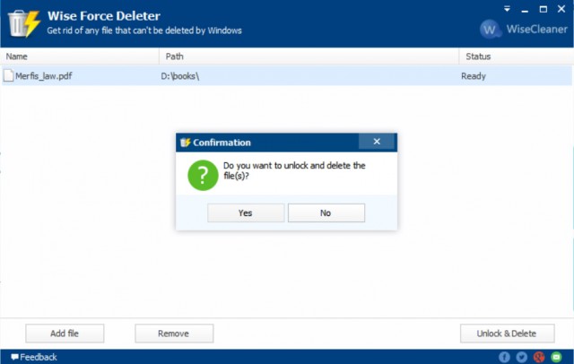Viewport: 574px width, 364px height.
Task: Click the WiseCleaner logo
Action: tap(524, 29)
